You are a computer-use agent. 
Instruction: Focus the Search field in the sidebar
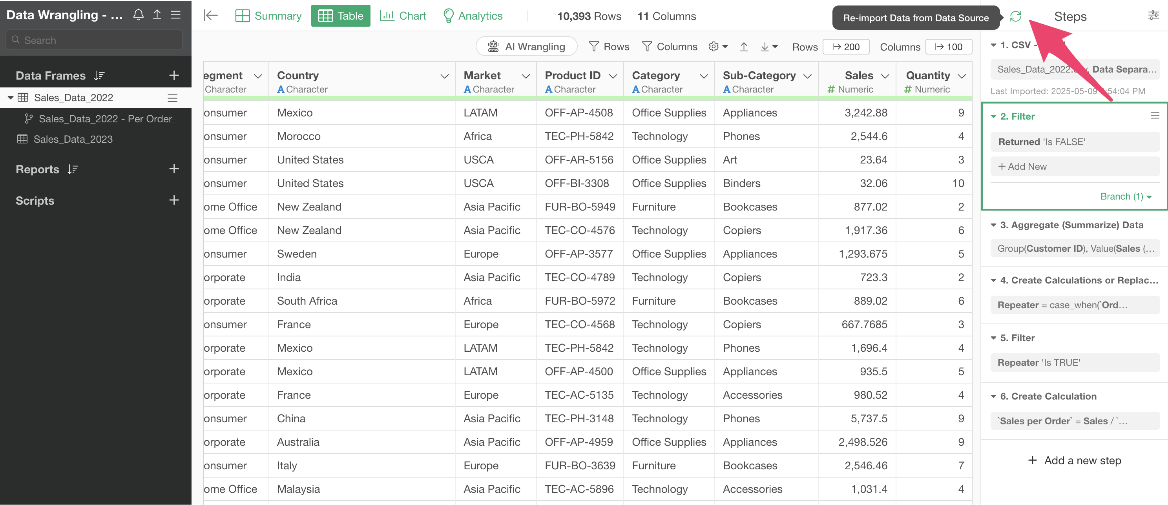94,40
